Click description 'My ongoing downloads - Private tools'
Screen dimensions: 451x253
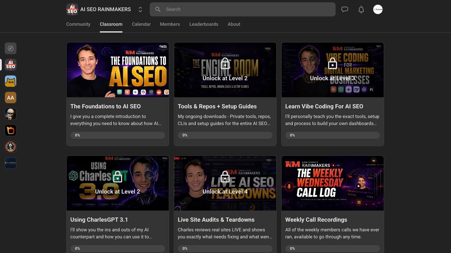(x=224, y=120)
